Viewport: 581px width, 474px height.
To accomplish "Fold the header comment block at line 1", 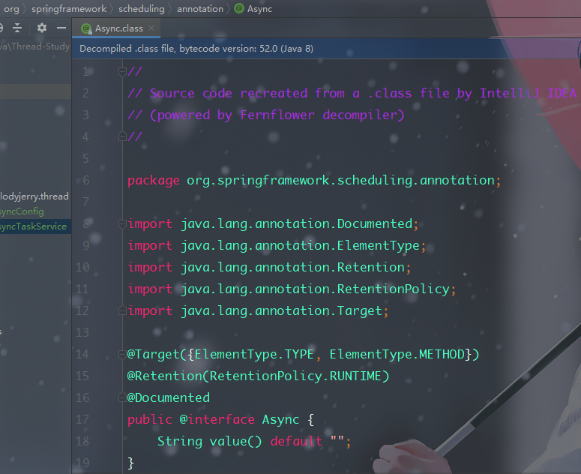I will point(122,71).
